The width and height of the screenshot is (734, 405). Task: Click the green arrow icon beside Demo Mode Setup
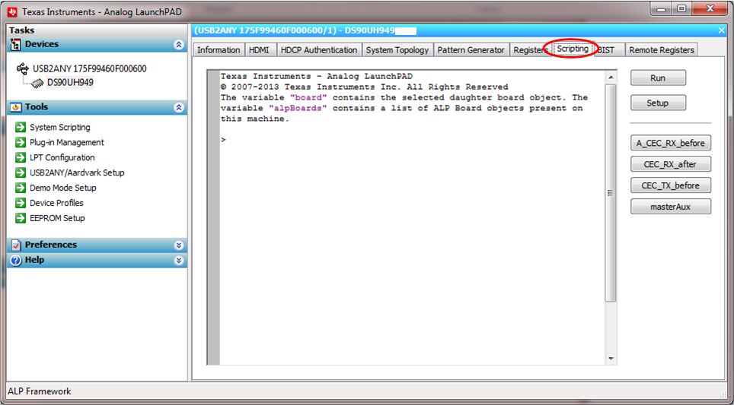click(x=21, y=188)
